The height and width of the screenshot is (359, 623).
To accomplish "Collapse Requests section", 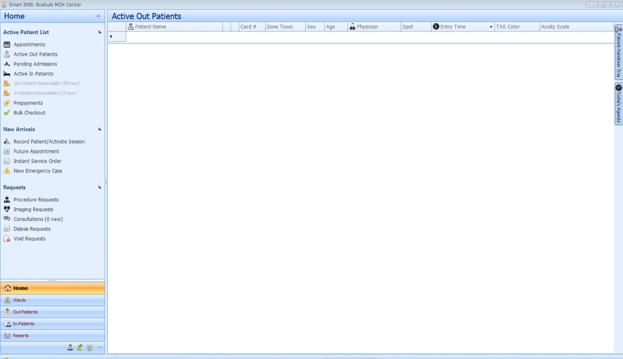I will pyautogui.click(x=100, y=187).
